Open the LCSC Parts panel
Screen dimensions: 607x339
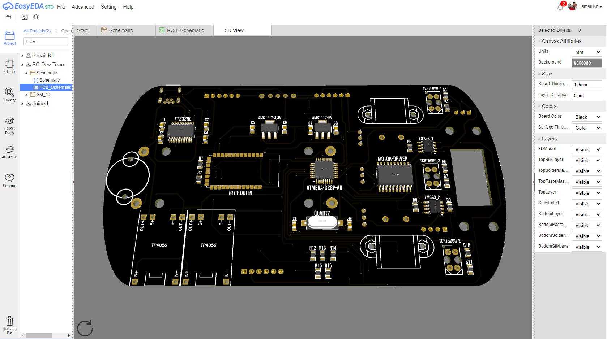coord(9,125)
